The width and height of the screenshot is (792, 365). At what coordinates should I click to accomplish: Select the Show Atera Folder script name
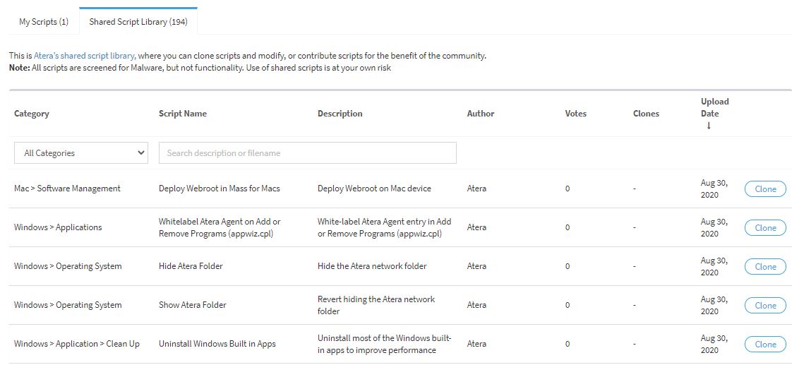[x=193, y=305]
